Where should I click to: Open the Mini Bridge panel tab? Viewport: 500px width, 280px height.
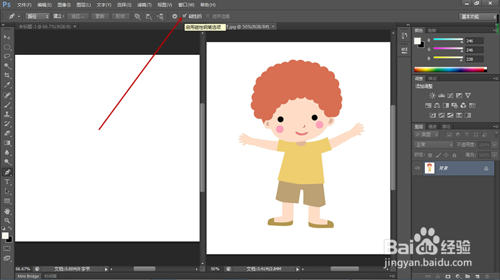click(x=28, y=276)
